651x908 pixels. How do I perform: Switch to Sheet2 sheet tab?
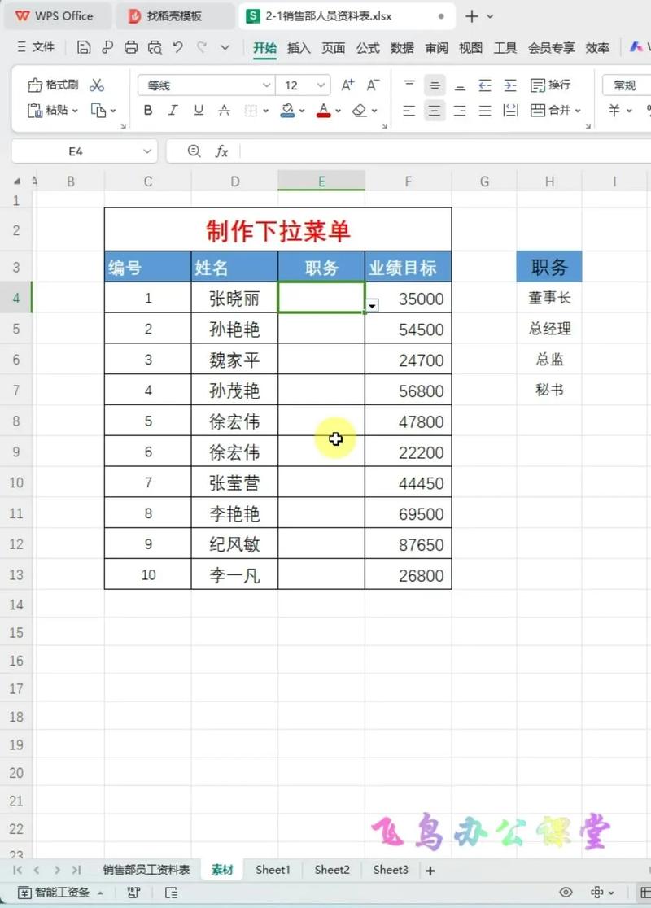click(332, 869)
